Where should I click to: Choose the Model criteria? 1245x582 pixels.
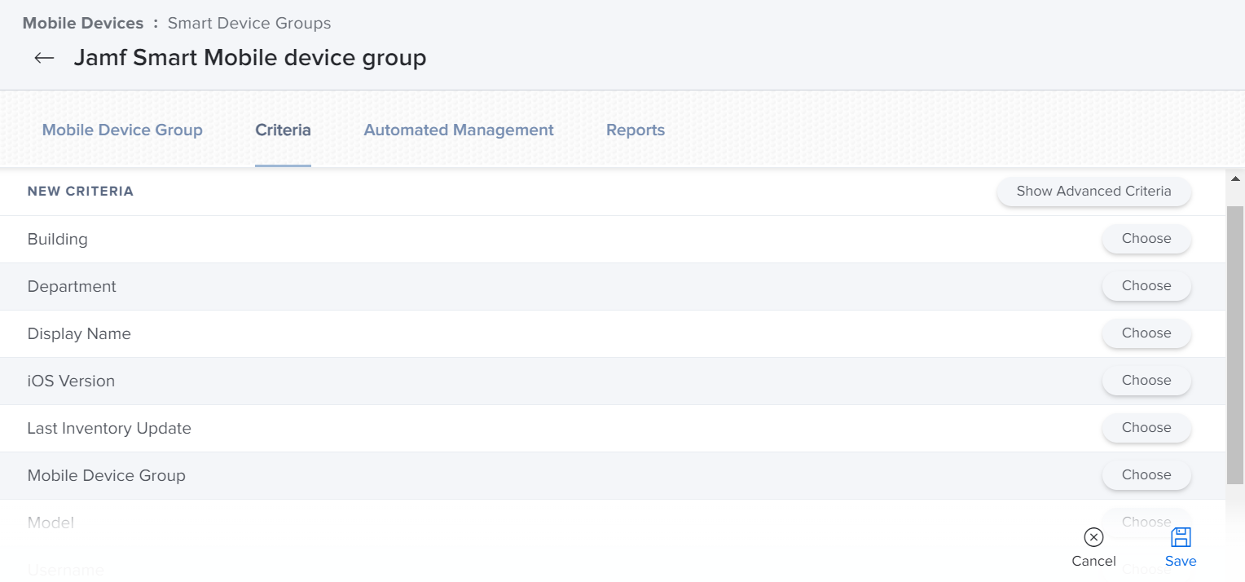(1146, 522)
